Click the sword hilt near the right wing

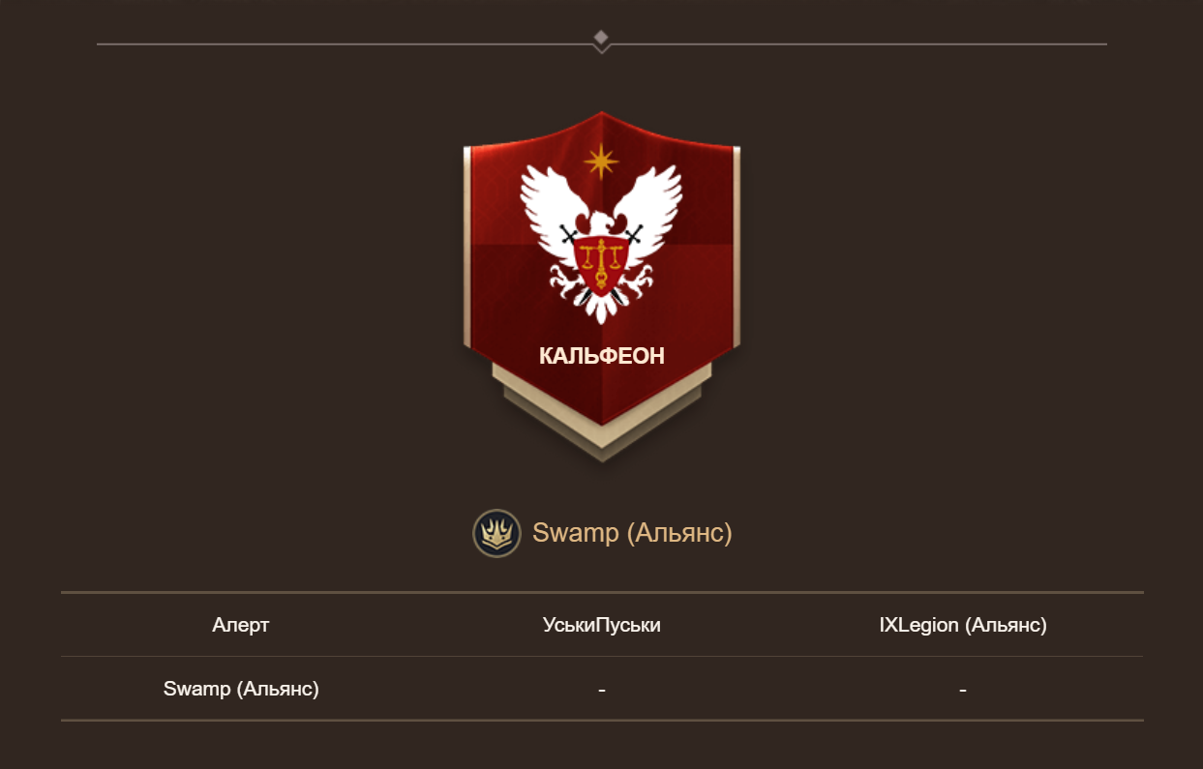click(634, 234)
